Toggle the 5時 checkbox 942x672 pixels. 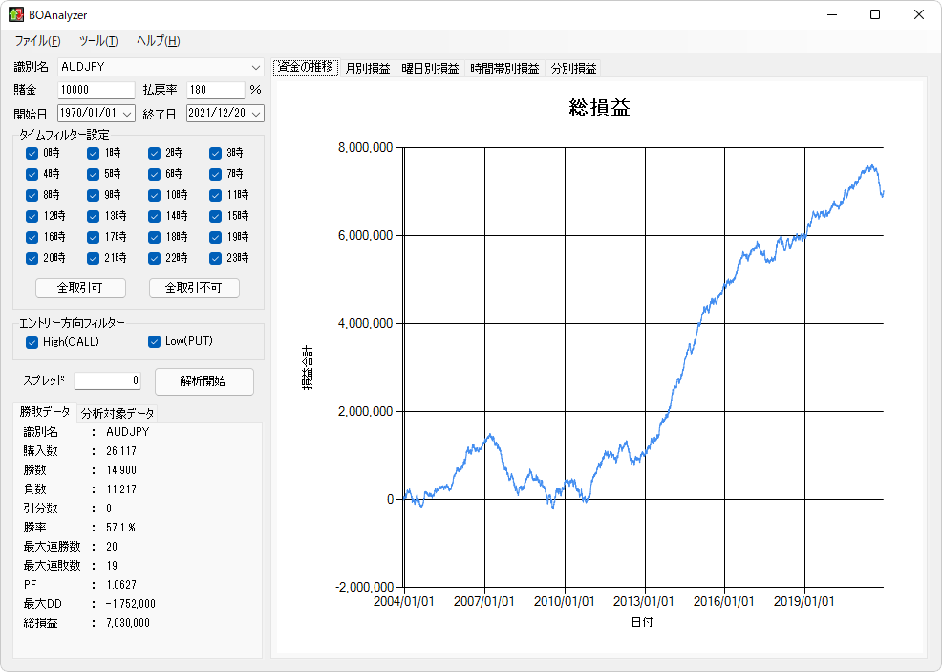pyautogui.click(x=93, y=174)
